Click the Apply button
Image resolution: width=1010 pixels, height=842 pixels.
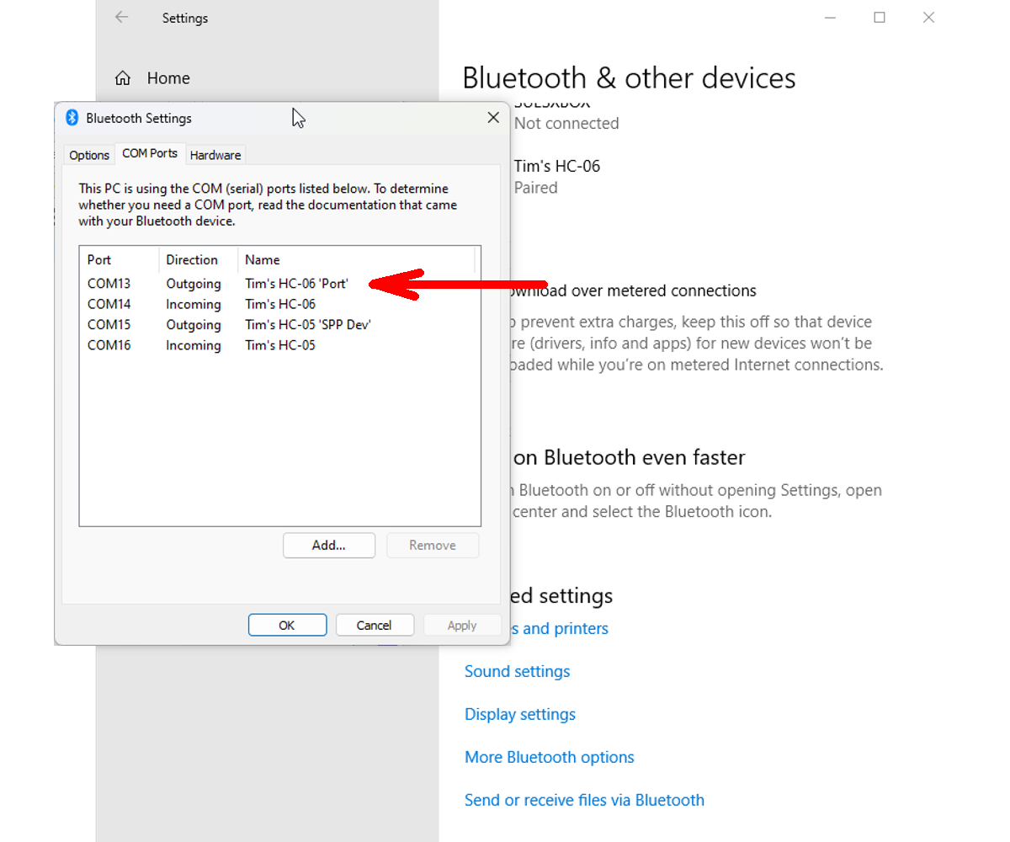click(x=461, y=625)
